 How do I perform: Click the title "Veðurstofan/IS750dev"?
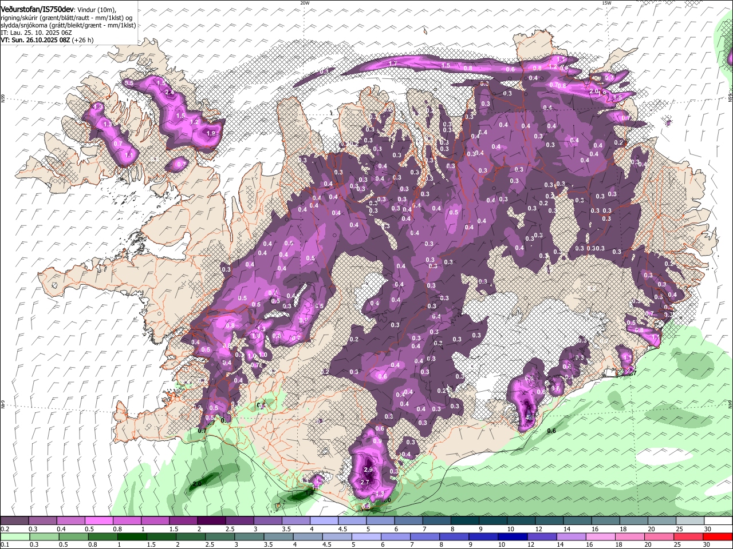(36, 9)
